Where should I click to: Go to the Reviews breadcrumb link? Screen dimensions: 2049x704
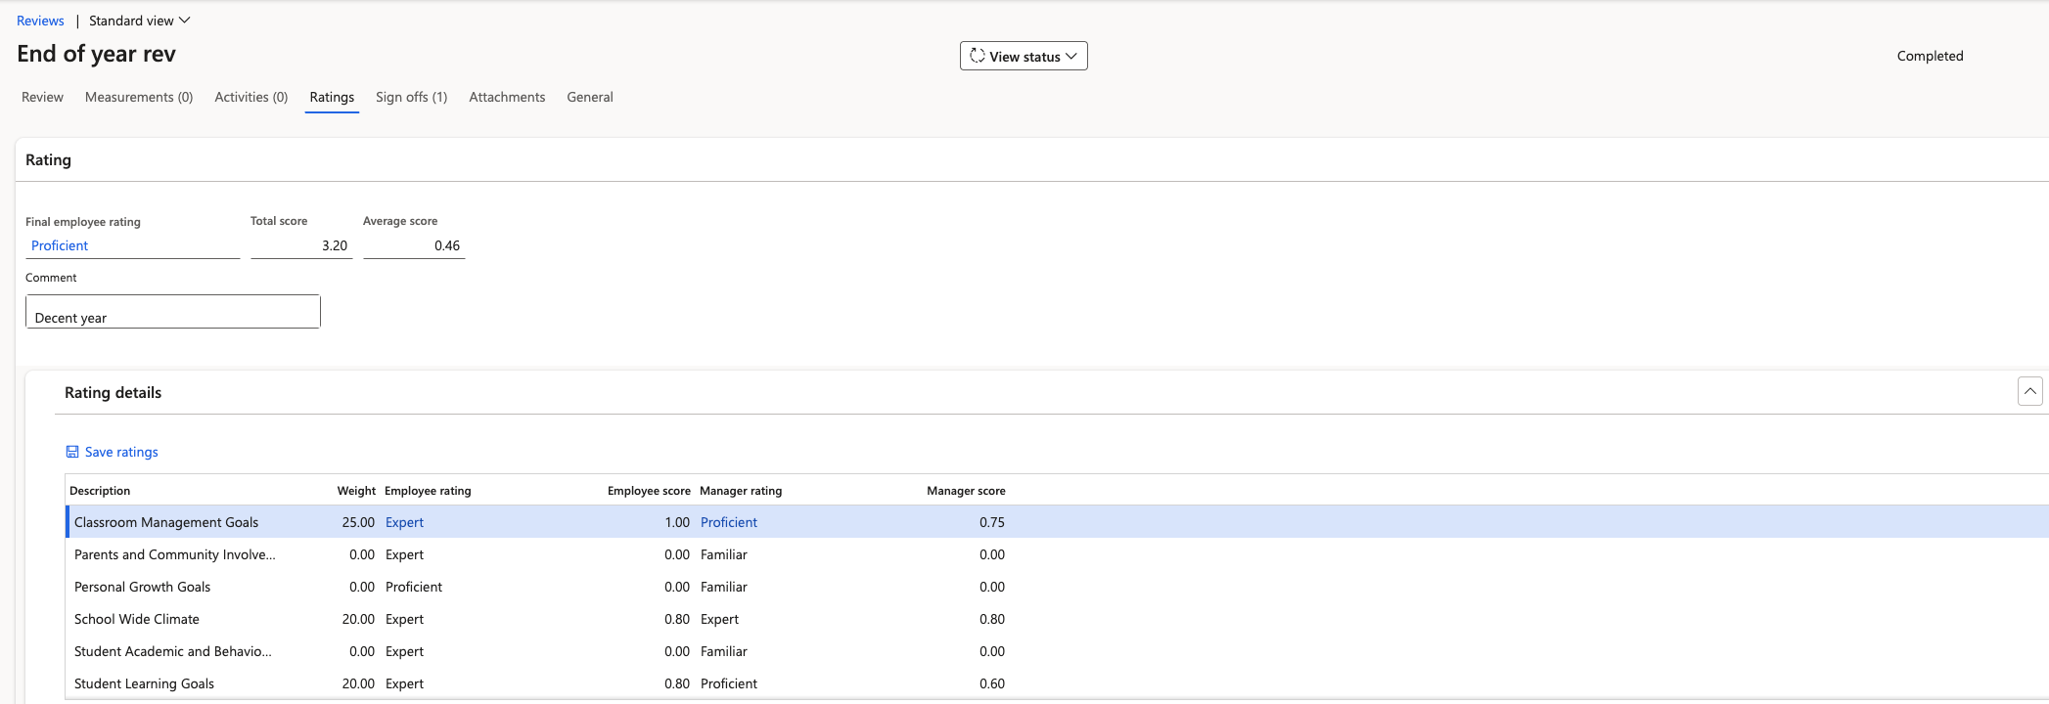(x=40, y=21)
